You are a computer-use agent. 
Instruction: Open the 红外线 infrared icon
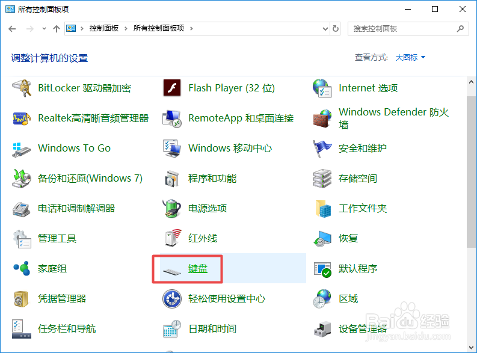click(173, 238)
